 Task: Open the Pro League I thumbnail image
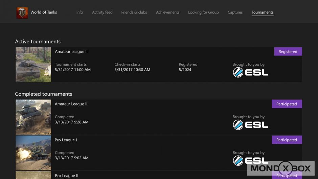(33, 153)
